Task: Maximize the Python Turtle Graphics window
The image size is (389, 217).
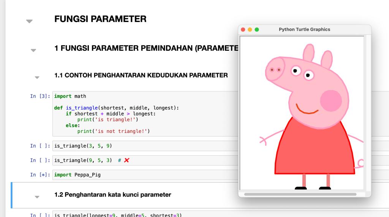Action: click(257, 30)
